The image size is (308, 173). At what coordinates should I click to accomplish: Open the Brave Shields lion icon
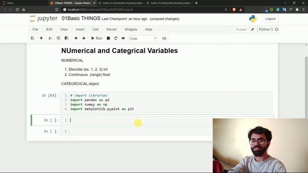coord(234,10)
